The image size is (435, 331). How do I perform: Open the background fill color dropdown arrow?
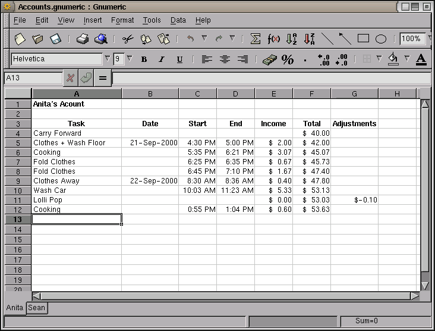pos(407,59)
